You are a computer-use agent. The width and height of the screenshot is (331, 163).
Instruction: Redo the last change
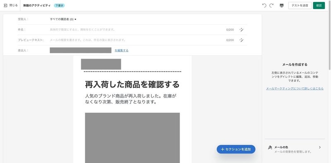[x=271, y=5]
